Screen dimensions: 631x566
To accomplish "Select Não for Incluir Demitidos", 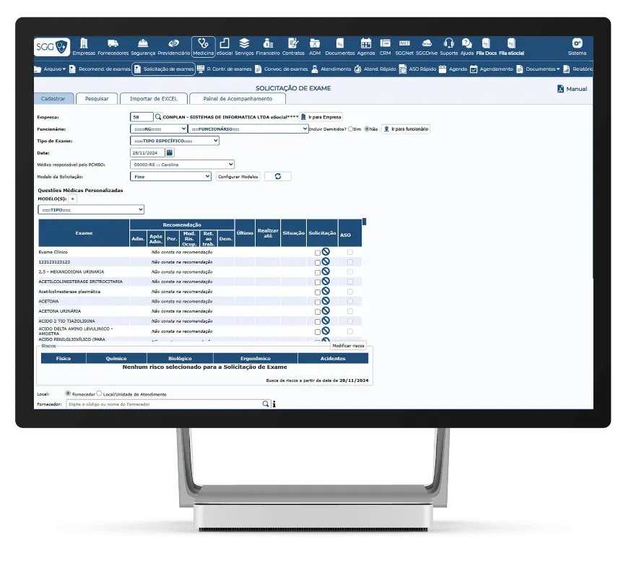I will tap(367, 129).
